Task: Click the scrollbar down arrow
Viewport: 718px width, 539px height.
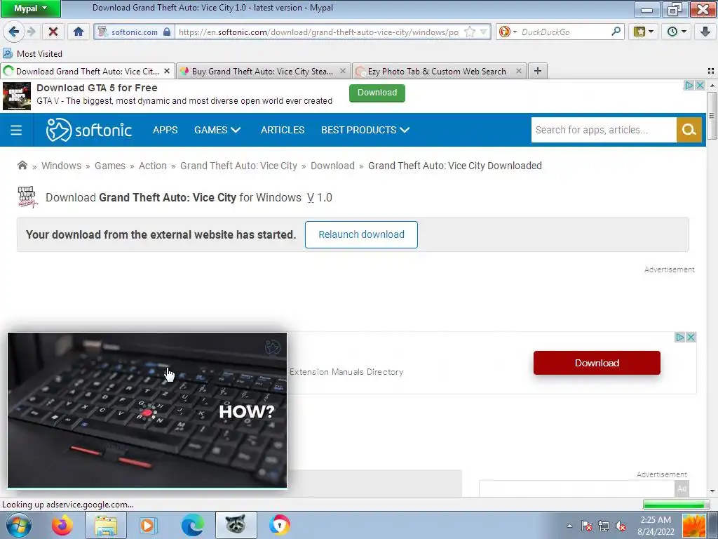Action: coord(712,491)
